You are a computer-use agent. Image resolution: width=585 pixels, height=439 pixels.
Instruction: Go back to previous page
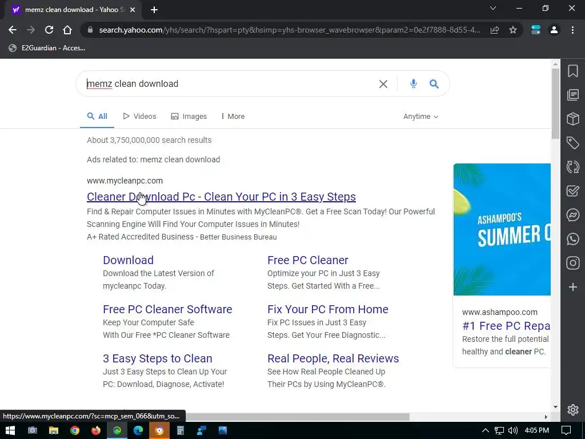pos(13,30)
